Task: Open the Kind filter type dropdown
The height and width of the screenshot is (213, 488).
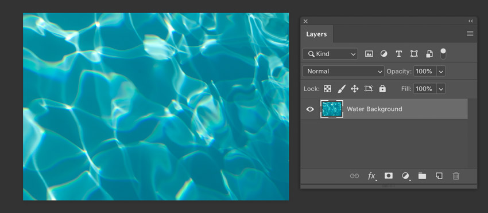Action: (330, 54)
